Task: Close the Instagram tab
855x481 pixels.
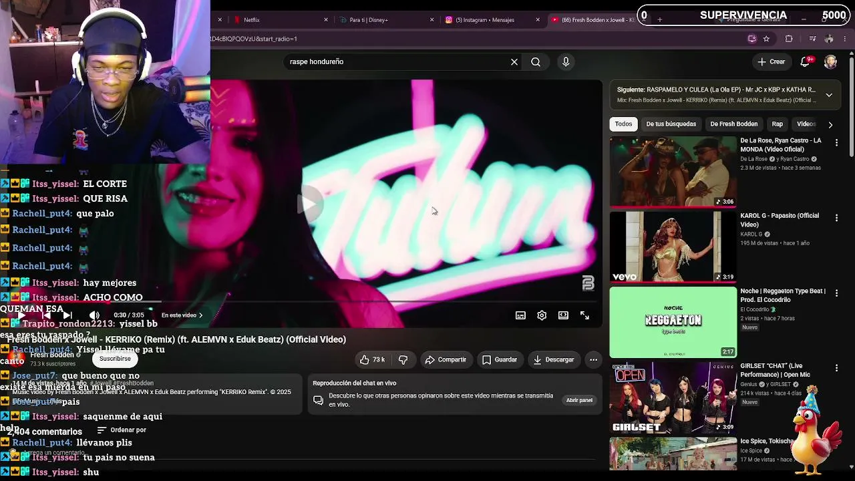Action: [538, 20]
